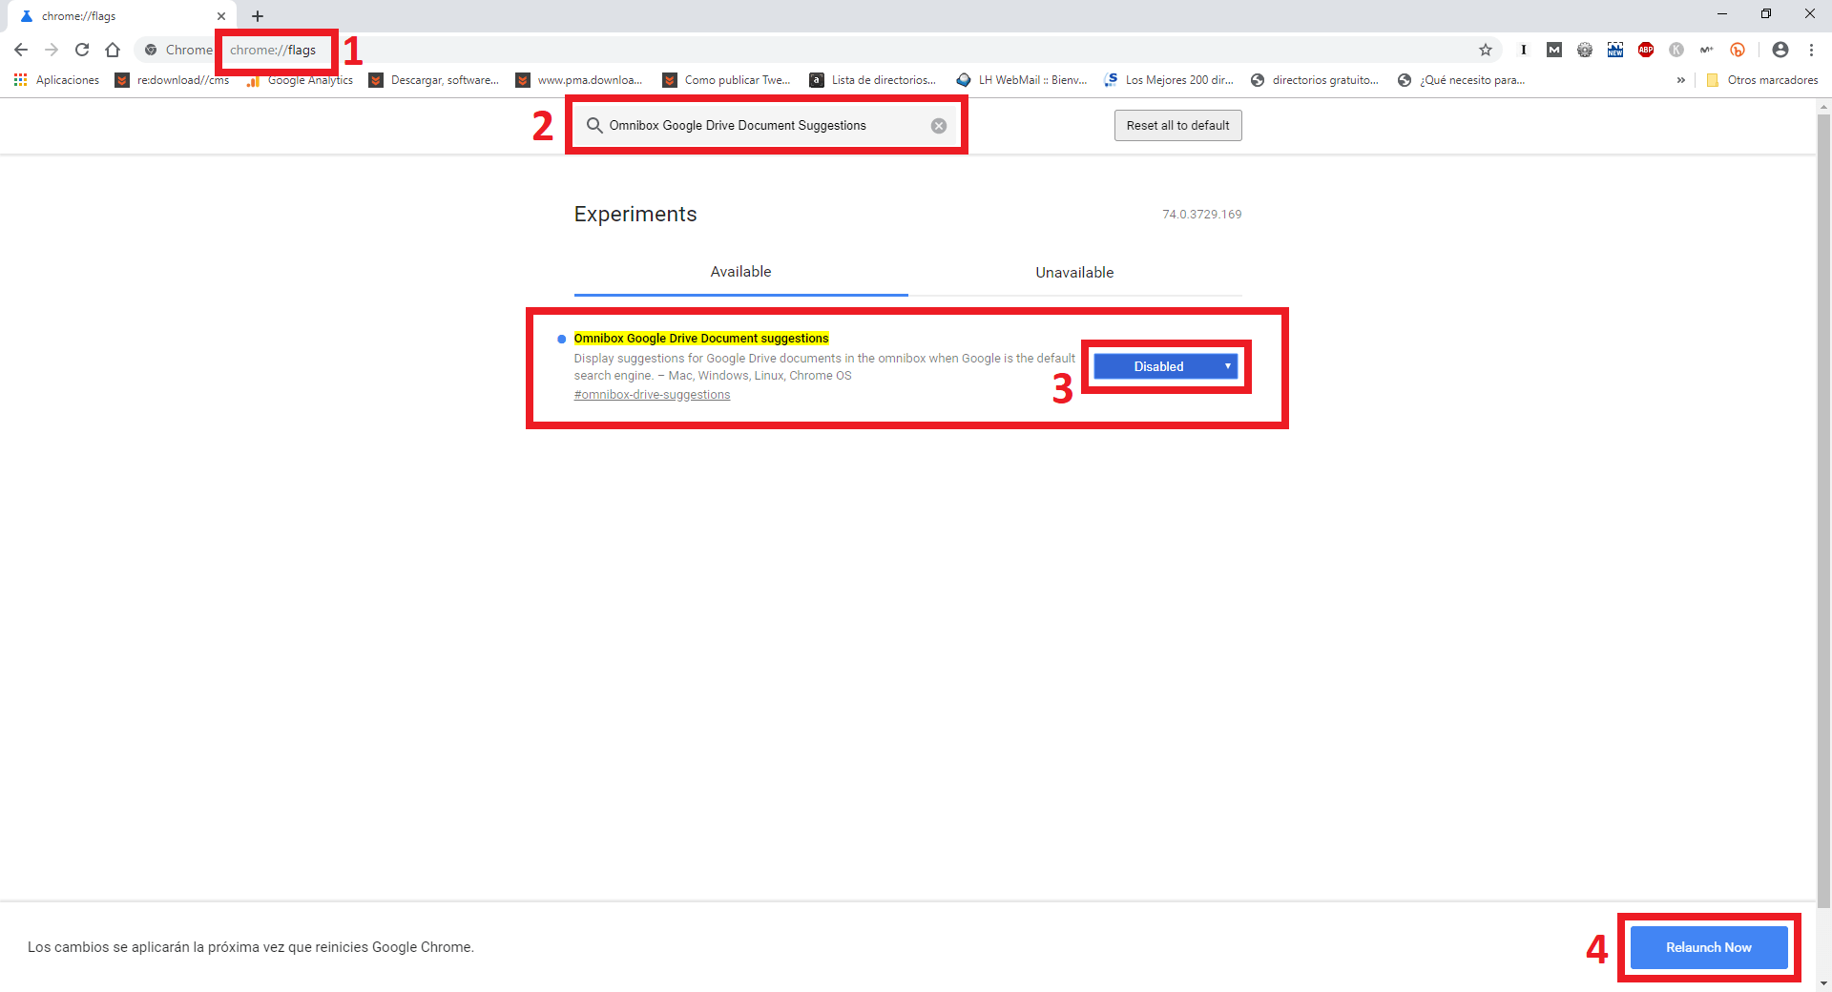The image size is (1832, 992).
Task: Open the re:download//cms bookmark
Action: pyautogui.click(x=173, y=80)
